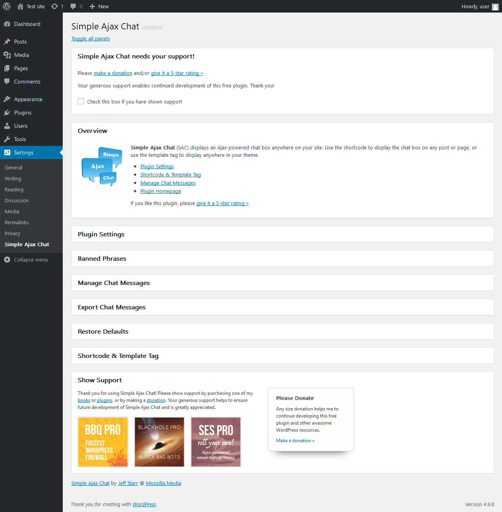
Task: Collapse the 'needs your support' panel header
Action: [282, 56]
